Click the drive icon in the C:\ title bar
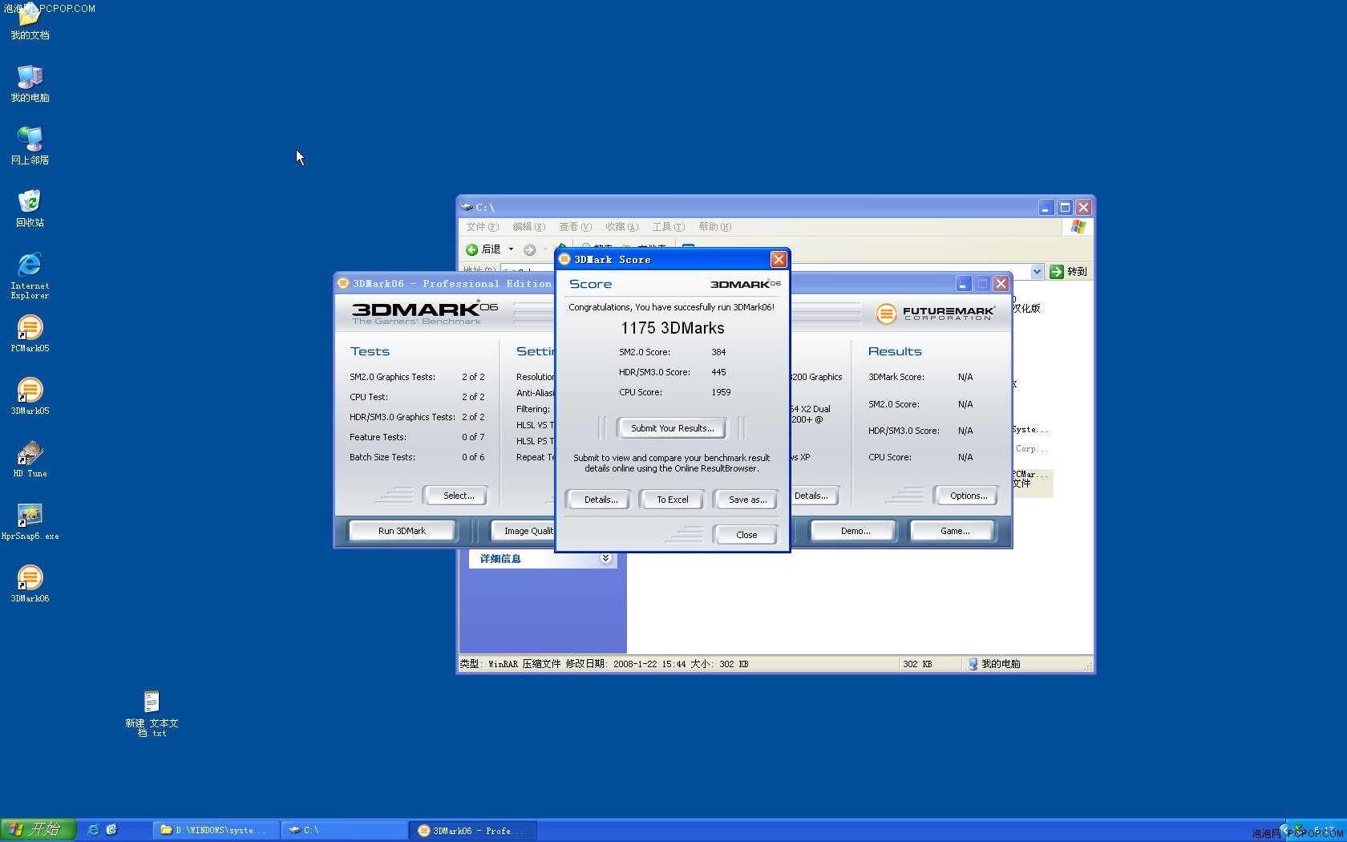The height and width of the screenshot is (842, 1347). point(467,207)
